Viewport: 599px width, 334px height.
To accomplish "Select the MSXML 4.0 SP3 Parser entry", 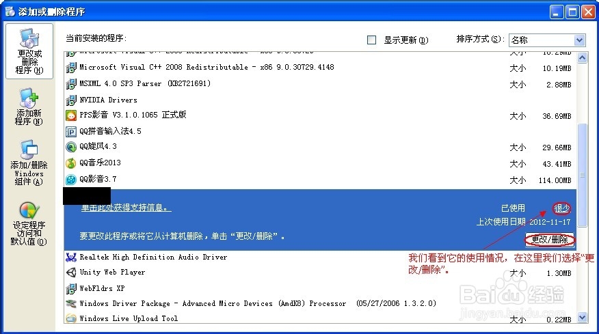I will pos(320,83).
